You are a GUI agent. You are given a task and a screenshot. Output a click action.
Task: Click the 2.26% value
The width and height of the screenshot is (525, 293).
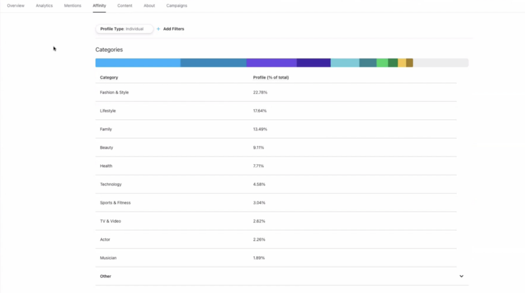tap(259, 240)
